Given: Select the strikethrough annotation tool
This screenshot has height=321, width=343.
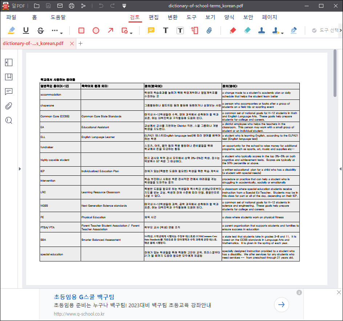Looking at the screenshot, I should click(x=40, y=31).
